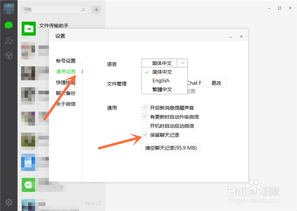The height and width of the screenshot is (211, 297).
Task: Click the 简体中文 language combo box field
Action: point(159,63)
